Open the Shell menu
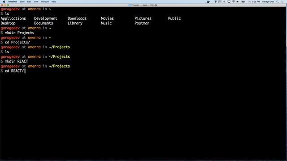 (22, 2)
